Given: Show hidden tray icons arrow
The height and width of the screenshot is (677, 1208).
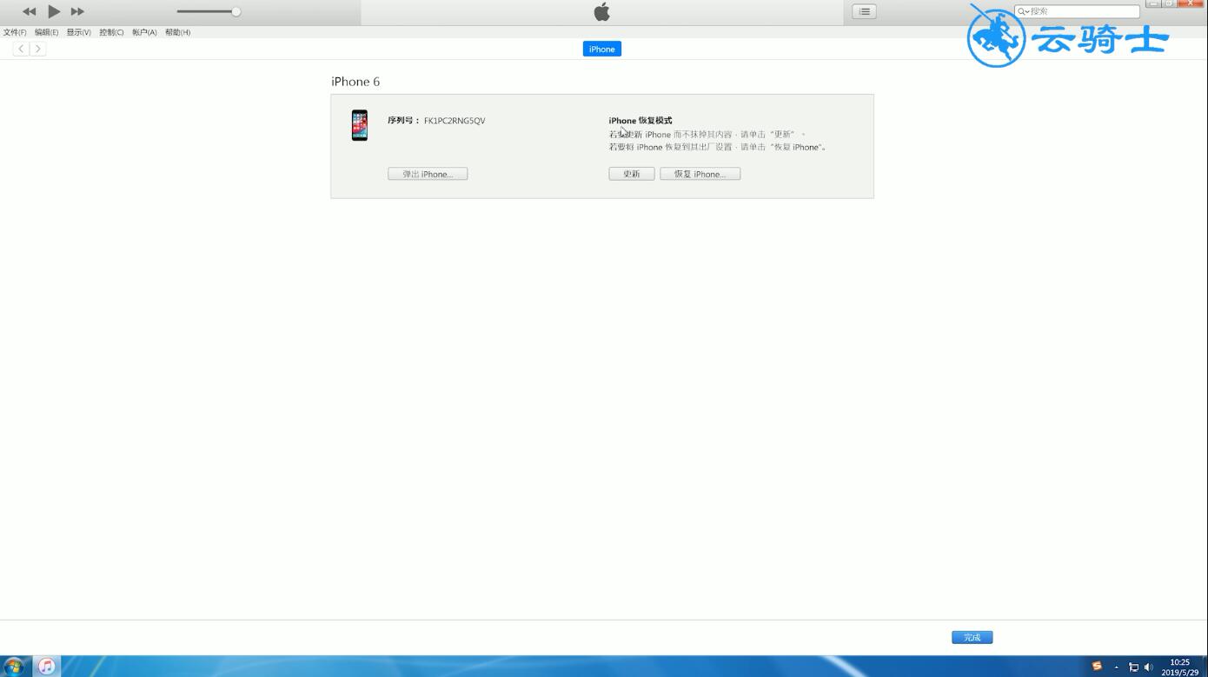Looking at the screenshot, I should 1117,667.
